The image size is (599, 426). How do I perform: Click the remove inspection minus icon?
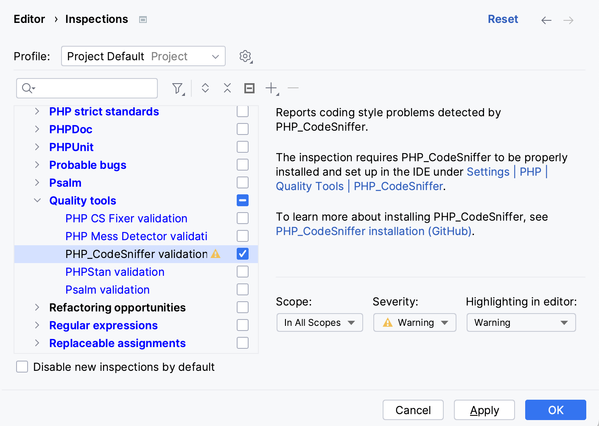pyautogui.click(x=293, y=88)
